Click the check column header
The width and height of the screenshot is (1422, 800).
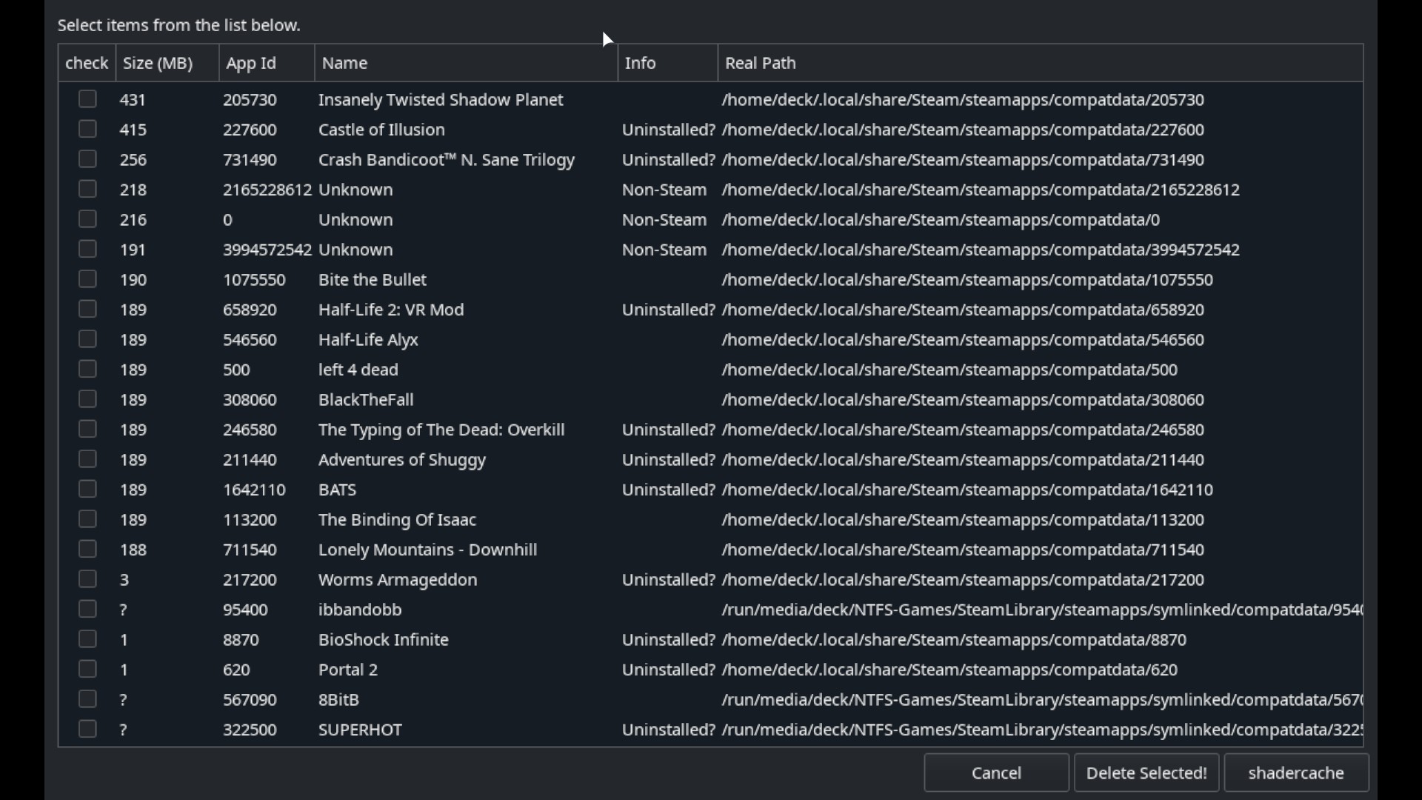pos(87,63)
